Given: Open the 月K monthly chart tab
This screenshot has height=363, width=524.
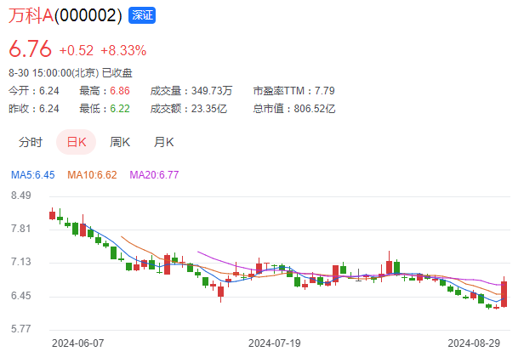Looking at the screenshot, I should (163, 142).
